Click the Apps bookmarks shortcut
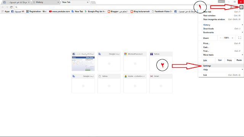This screenshot has width=244, height=137. click(x=5, y=11)
